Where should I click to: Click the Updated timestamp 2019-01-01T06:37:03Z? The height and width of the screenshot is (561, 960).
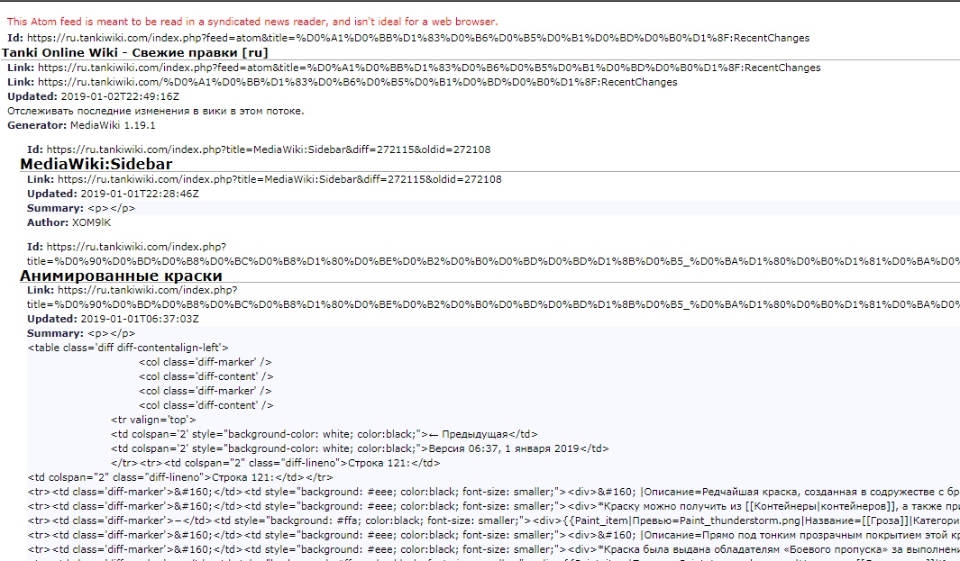[x=138, y=320]
